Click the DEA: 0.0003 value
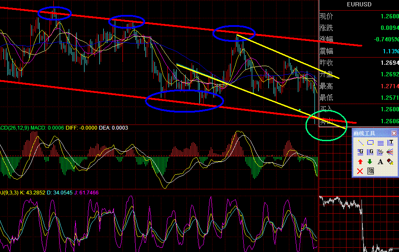The height and width of the screenshot is (252, 399). [x=114, y=127]
